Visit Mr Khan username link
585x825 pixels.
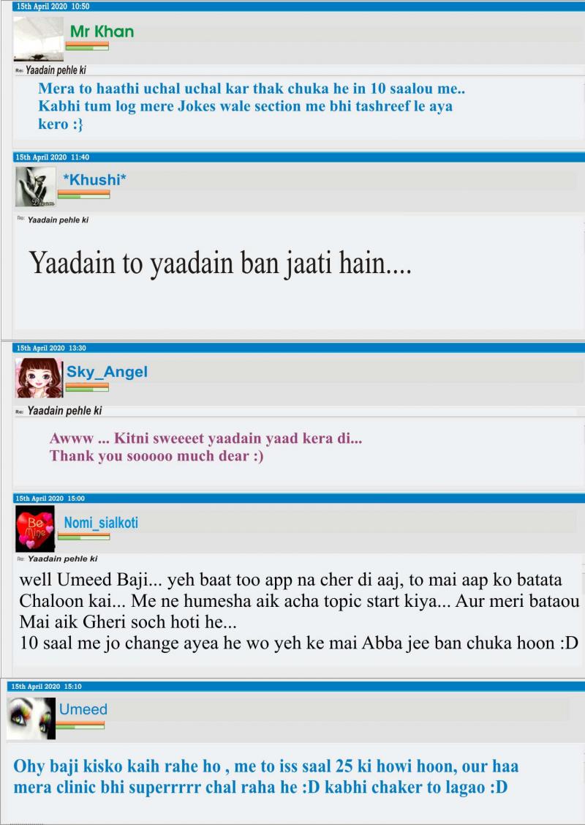click(x=102, y=31)
